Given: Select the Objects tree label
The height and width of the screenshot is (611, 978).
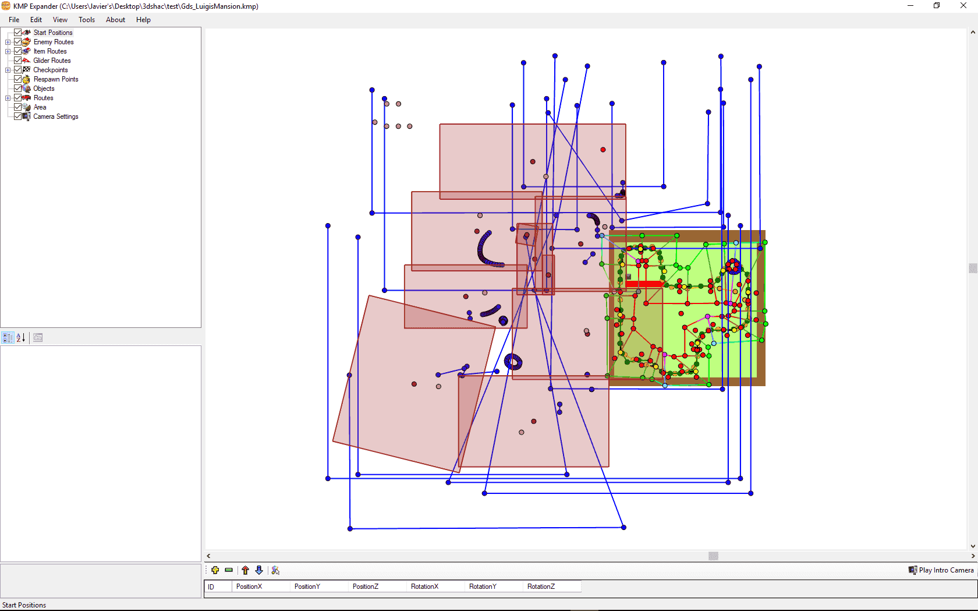Looking at the screenshot, I should click(44, 89).
